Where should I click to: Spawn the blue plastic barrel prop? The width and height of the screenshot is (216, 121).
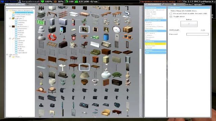[106, 37]
